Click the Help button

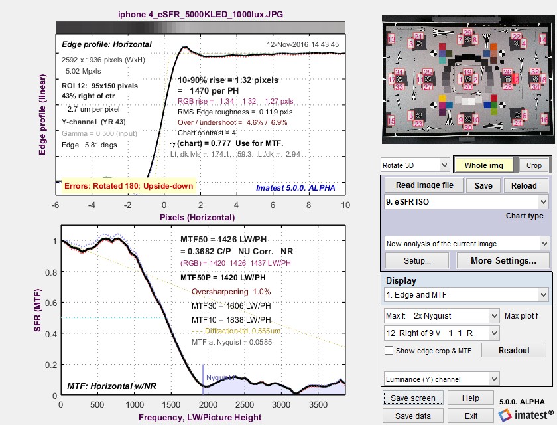click(x=470, y=398)
